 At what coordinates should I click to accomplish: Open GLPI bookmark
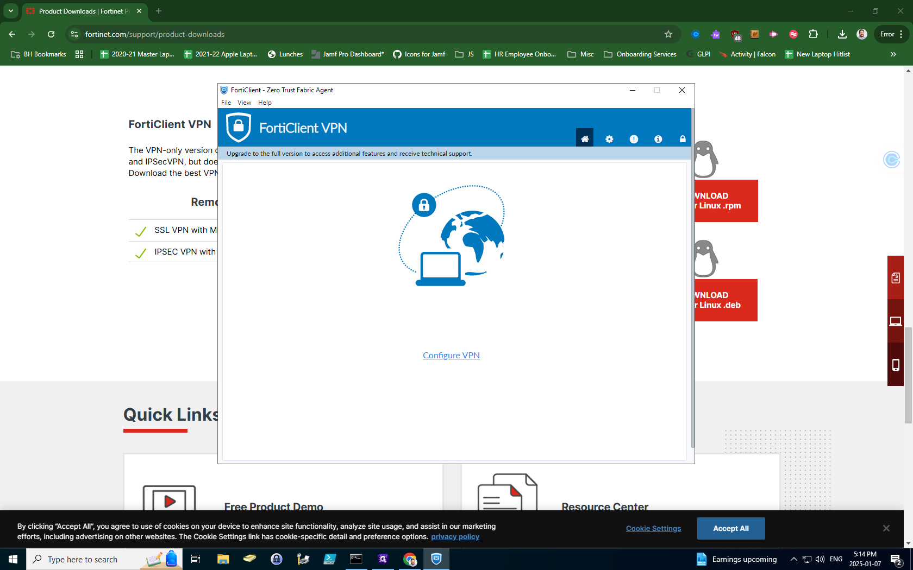tap(699, 54)
